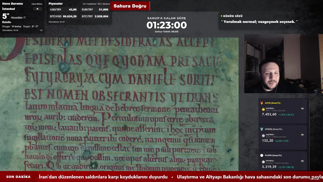Click the cloud icon in weather widget
Viewport: 323px width, 182px height.
(x=37, y=9)
